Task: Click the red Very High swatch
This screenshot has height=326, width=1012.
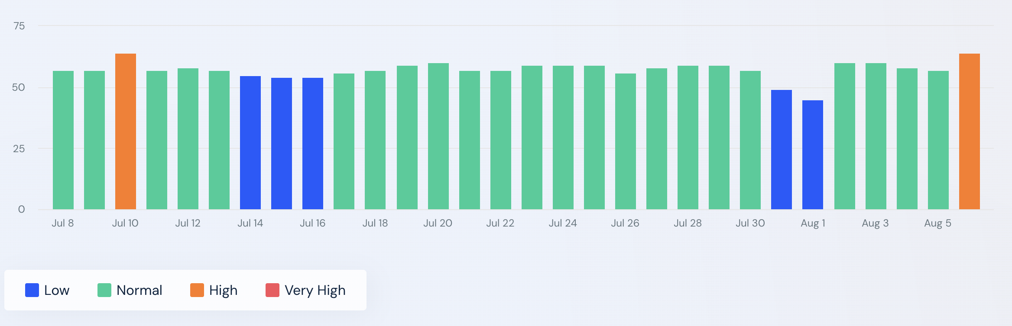Action: [272, 290]
